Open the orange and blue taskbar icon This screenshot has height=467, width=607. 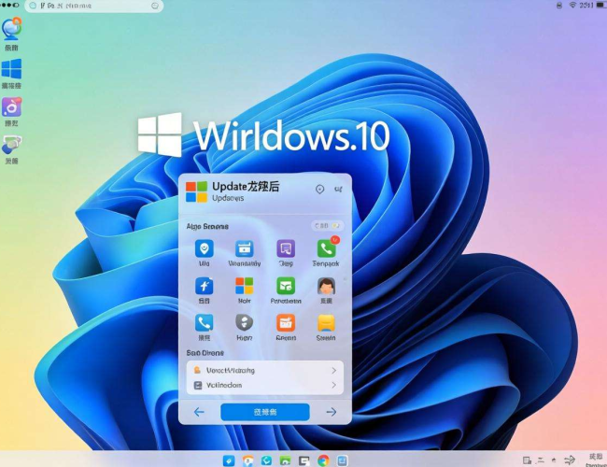[x=247, y=460]
